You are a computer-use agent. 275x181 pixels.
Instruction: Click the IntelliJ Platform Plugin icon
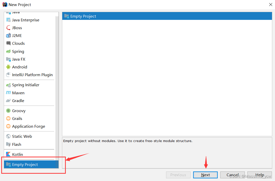8,75
